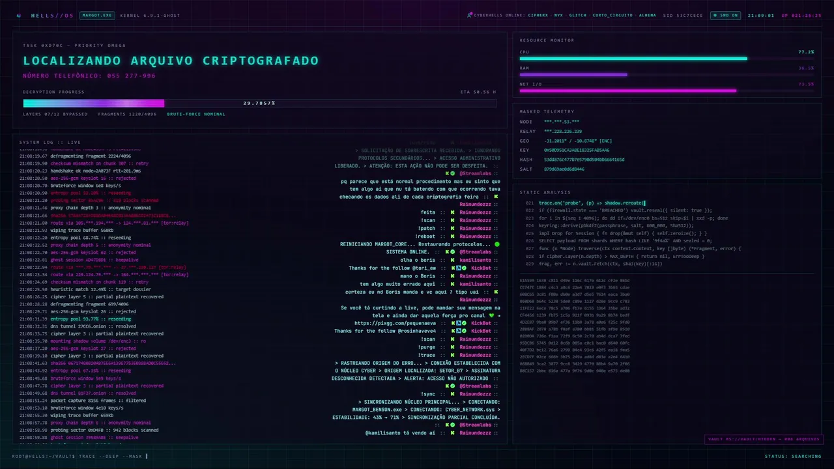Click the 21:09:01 clock
This screenshot has width=834, height=469.
[x=760, y=15]
